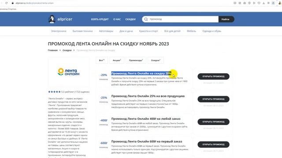Image resolution: width=282 pixels, height=158 pixels.
Task: Click the -400₽ discount badge
Action: point(104,120)
